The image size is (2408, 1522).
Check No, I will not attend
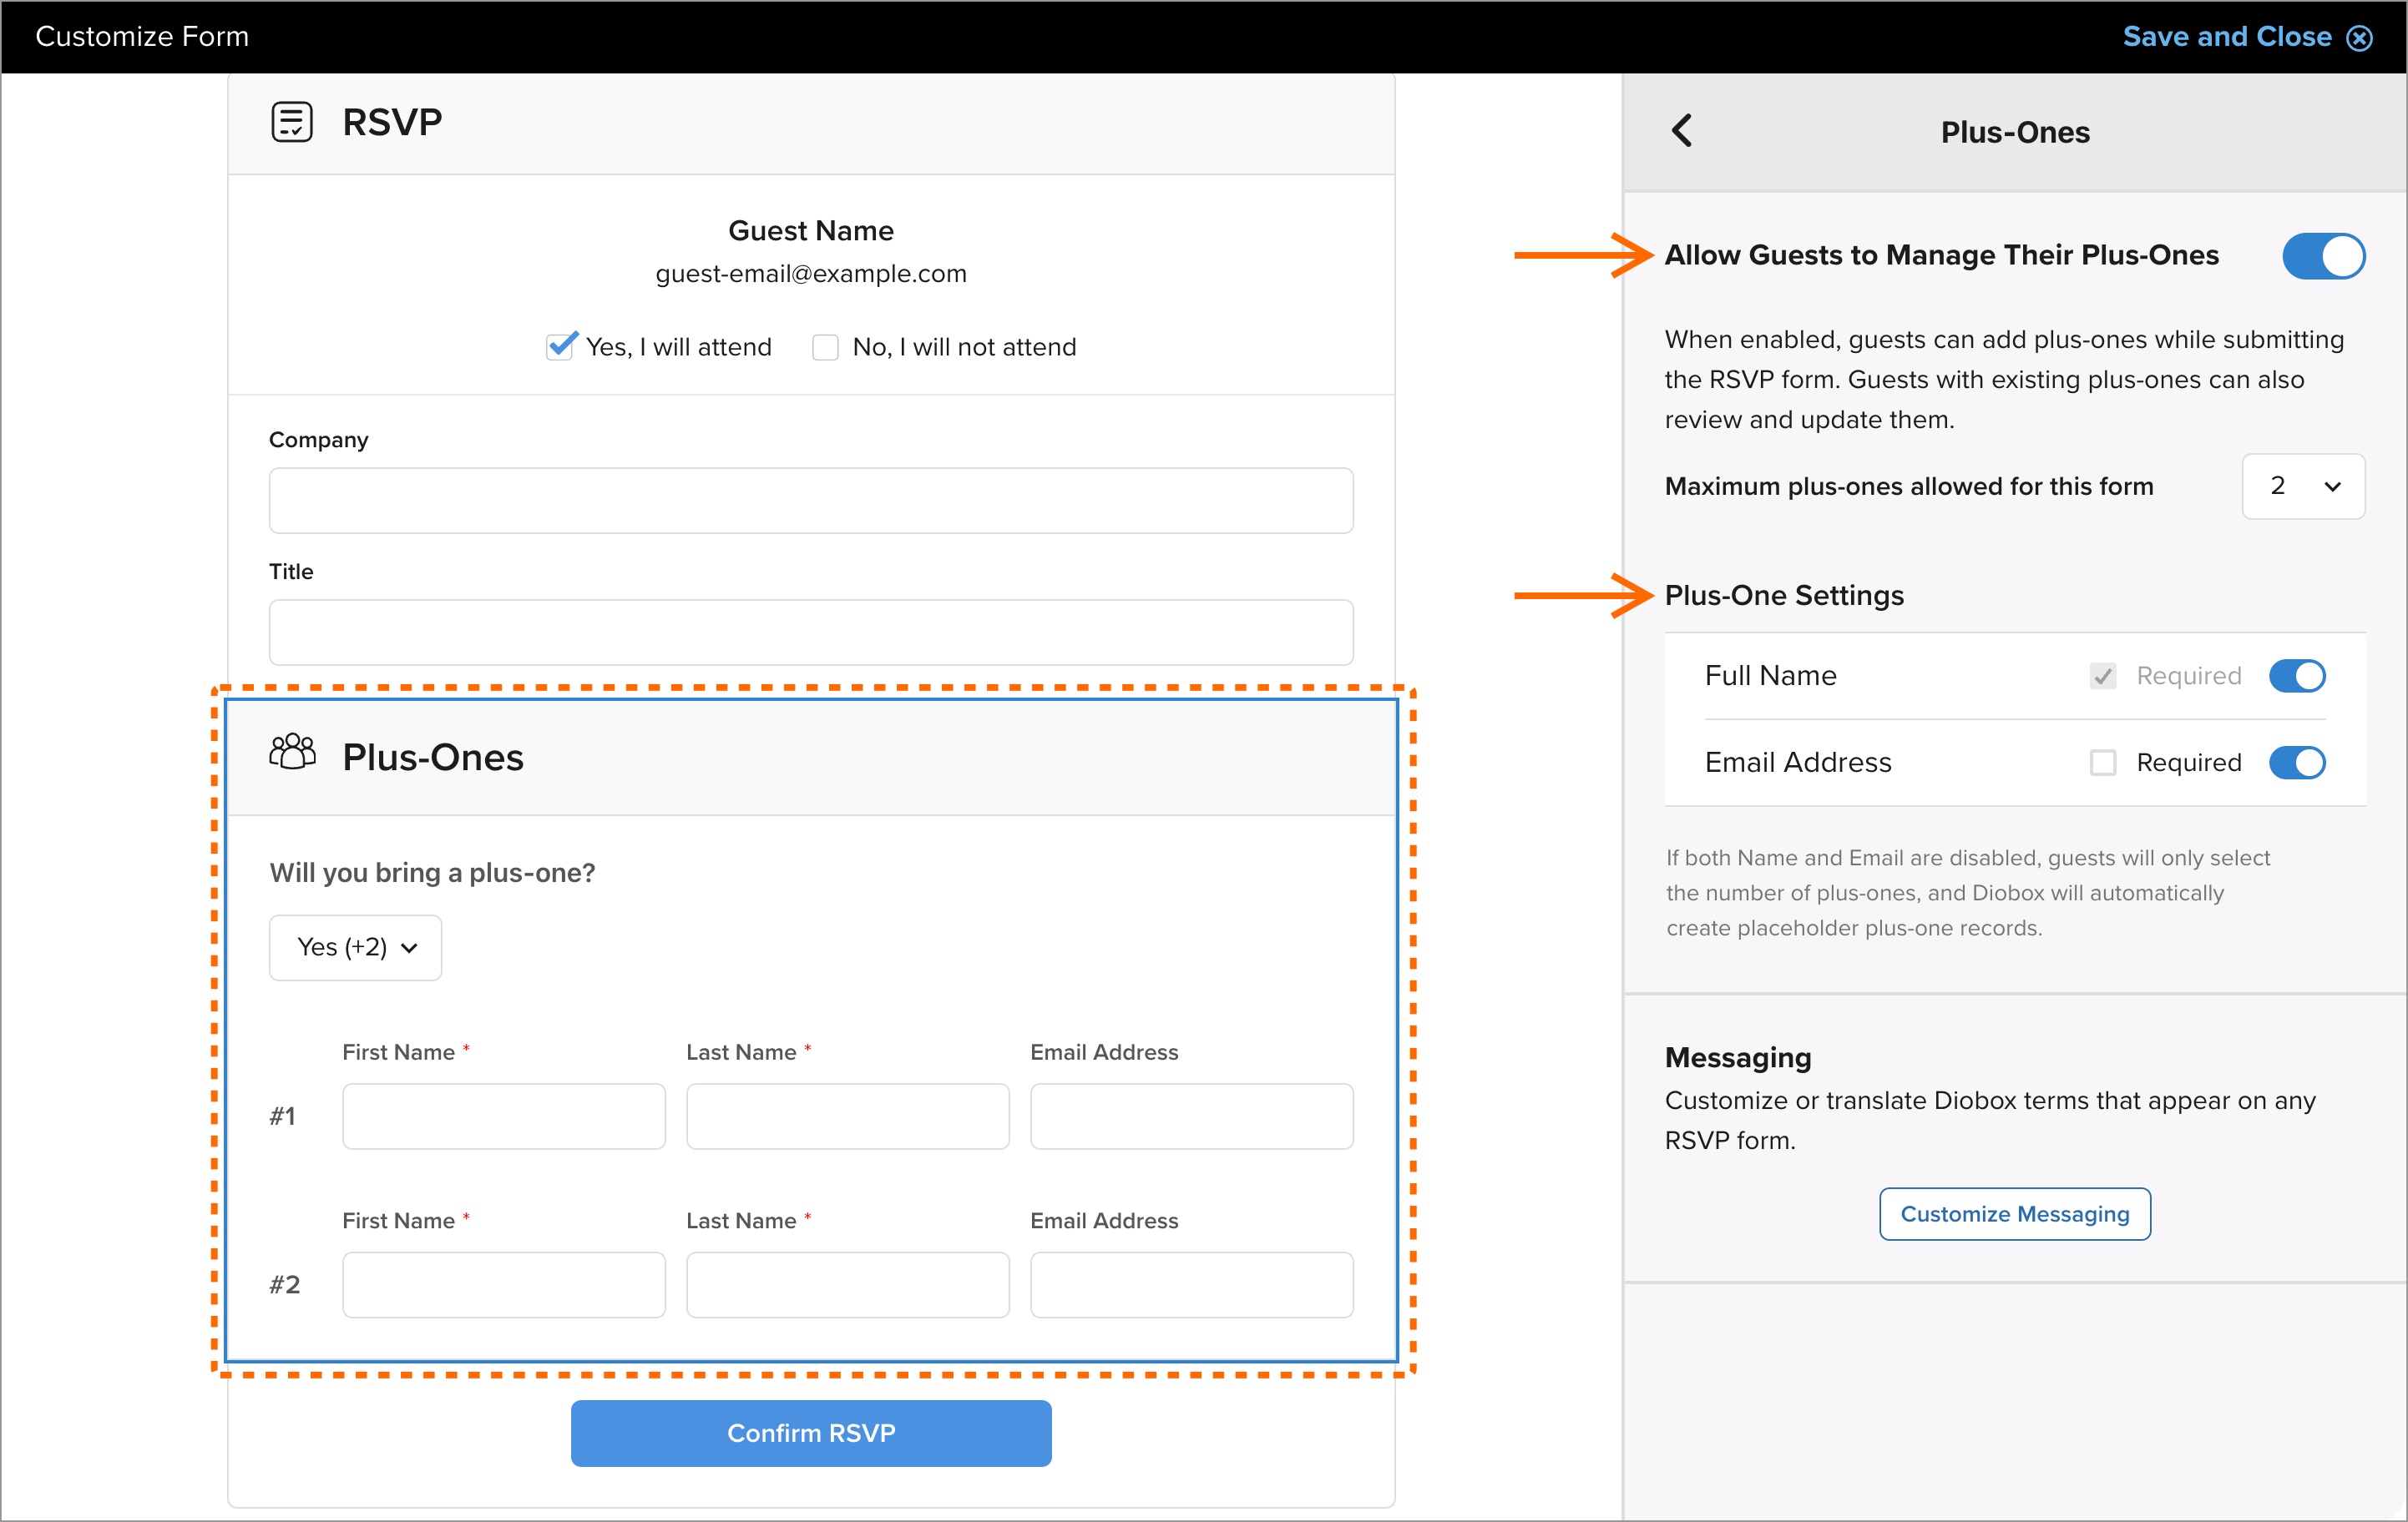(825, 347)
